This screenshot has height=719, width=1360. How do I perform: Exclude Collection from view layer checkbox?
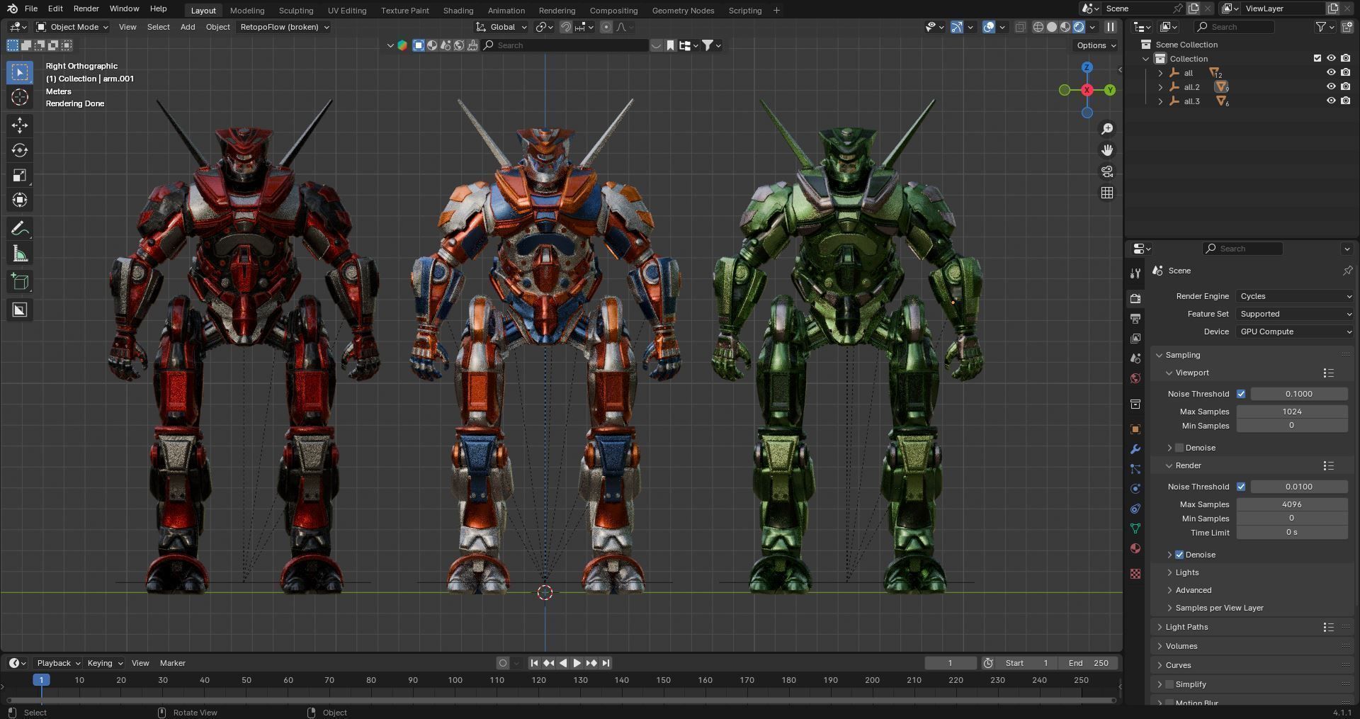click(x=1317, y=59)
